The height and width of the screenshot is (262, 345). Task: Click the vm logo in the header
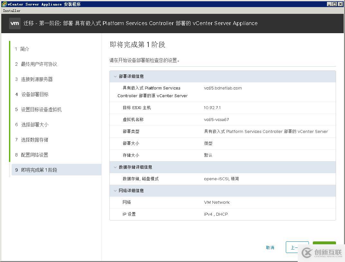(x=15, y=23)
